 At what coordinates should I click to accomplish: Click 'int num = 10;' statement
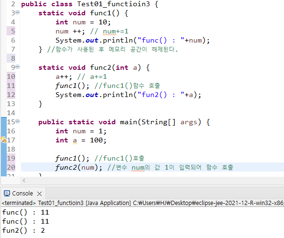(83, 22)
